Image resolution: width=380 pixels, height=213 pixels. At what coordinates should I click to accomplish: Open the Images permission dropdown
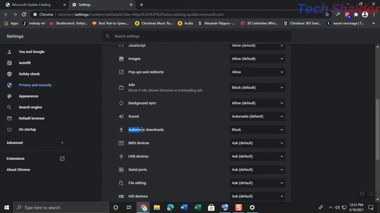pos(257,59)
